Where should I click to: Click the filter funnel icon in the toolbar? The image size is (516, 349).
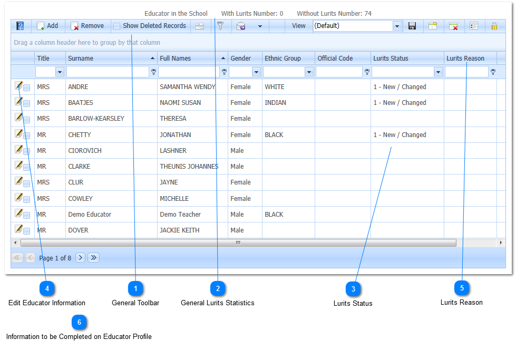point(221,26)
